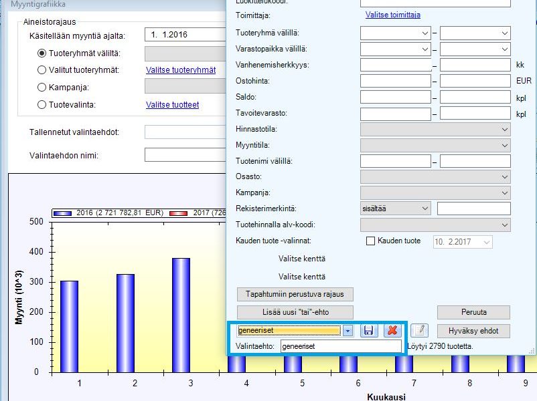
Task: Click the second Valitse kenttä label
Action: [302, 277]
